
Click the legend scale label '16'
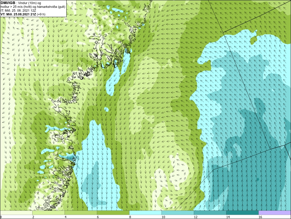tap(260, 217)
